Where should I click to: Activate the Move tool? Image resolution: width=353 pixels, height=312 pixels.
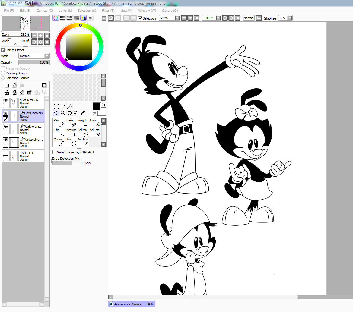point(56,113)
